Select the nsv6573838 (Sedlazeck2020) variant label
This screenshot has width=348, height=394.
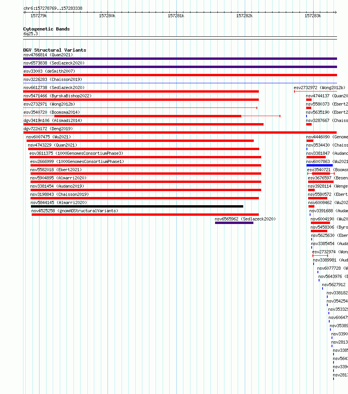(x=54, y=63)
